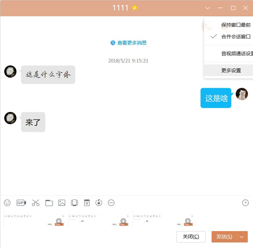This screenshot has height=248, width=253.
Task: Choose 更多设置 from the menu
Action: [229, 70]
